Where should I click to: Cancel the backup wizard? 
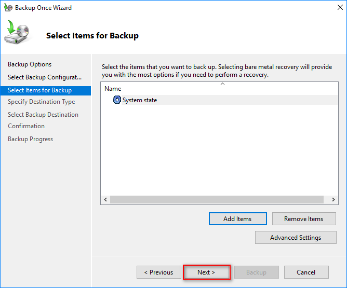pyautogui.click(x=306, y=272)
